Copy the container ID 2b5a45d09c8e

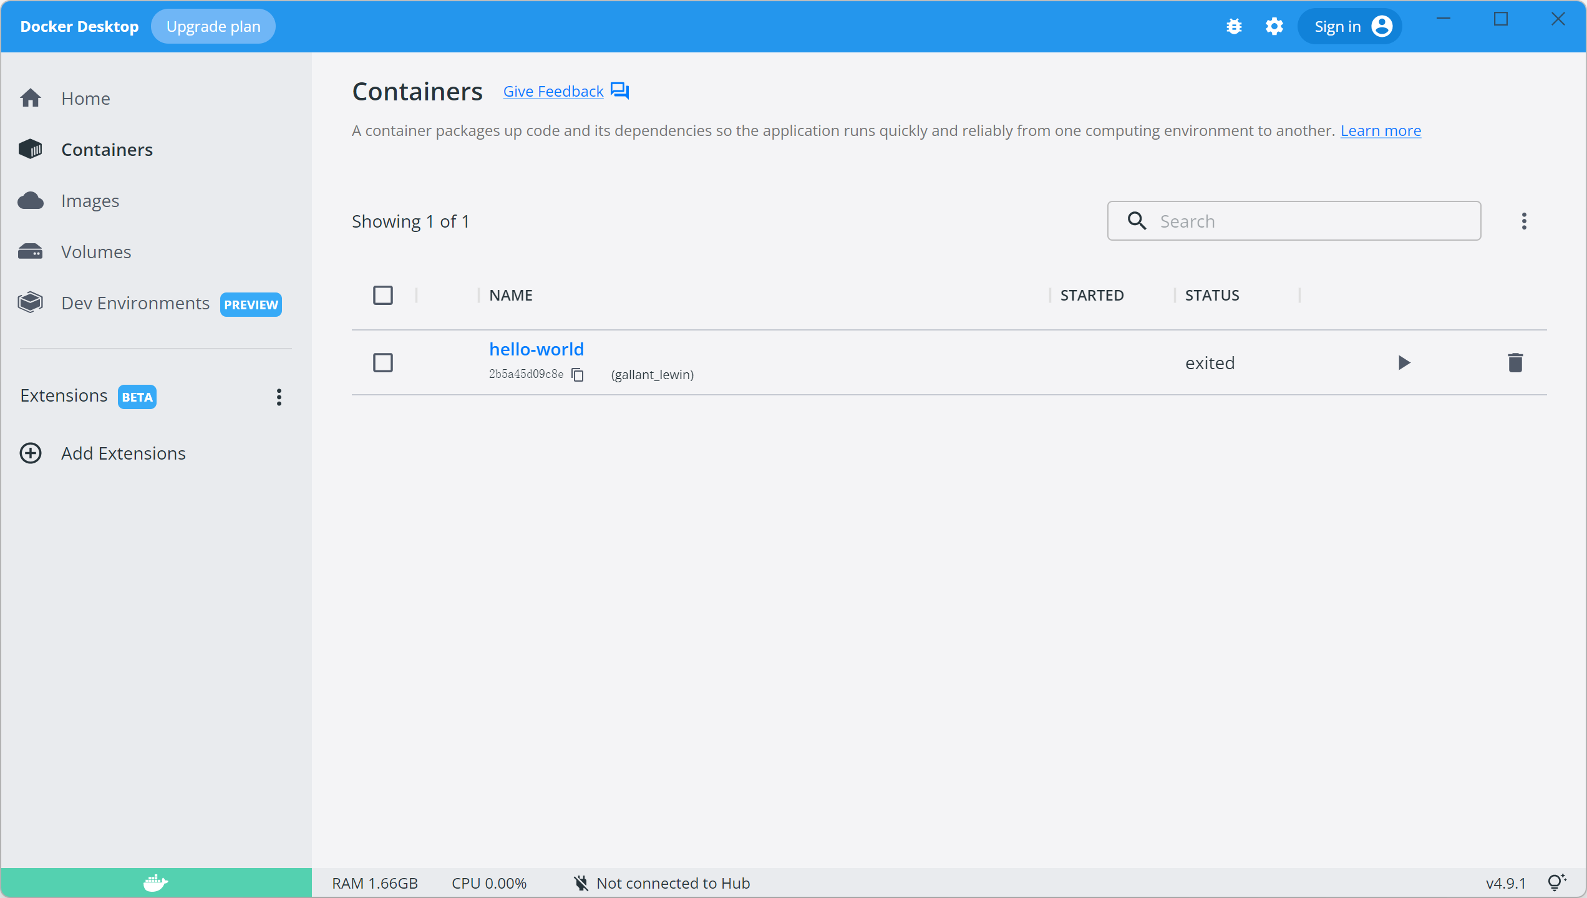578,374
